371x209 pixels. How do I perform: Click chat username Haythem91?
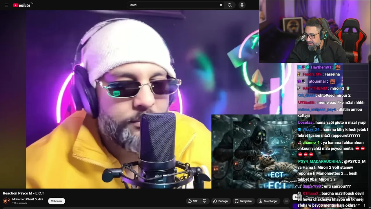(x=321, y=67)
